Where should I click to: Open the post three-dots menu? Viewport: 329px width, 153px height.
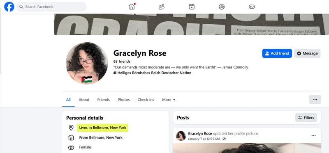click(313, 135)
